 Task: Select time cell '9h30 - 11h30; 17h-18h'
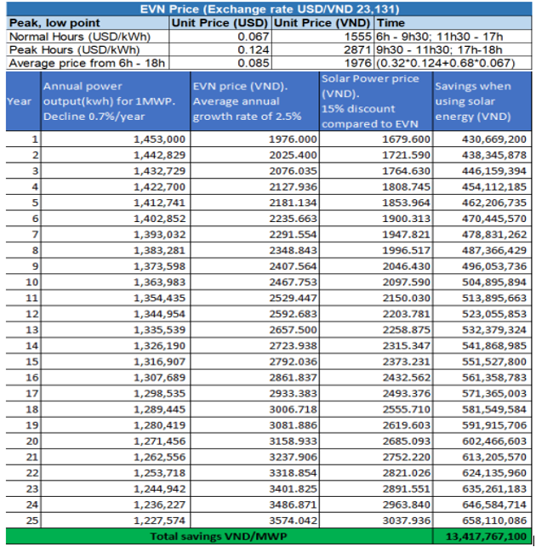coord(453,50)
